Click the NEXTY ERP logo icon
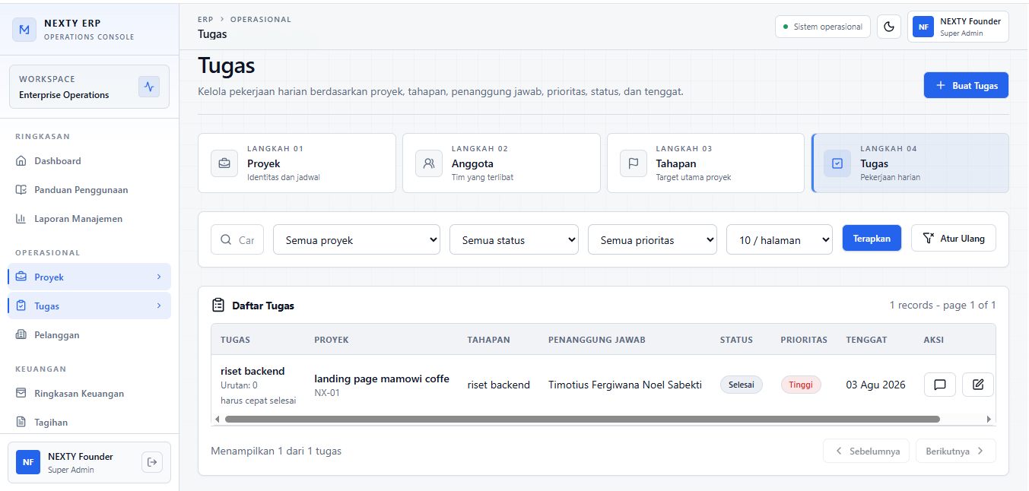The image size is (1029, 491). tap(24, 30)
